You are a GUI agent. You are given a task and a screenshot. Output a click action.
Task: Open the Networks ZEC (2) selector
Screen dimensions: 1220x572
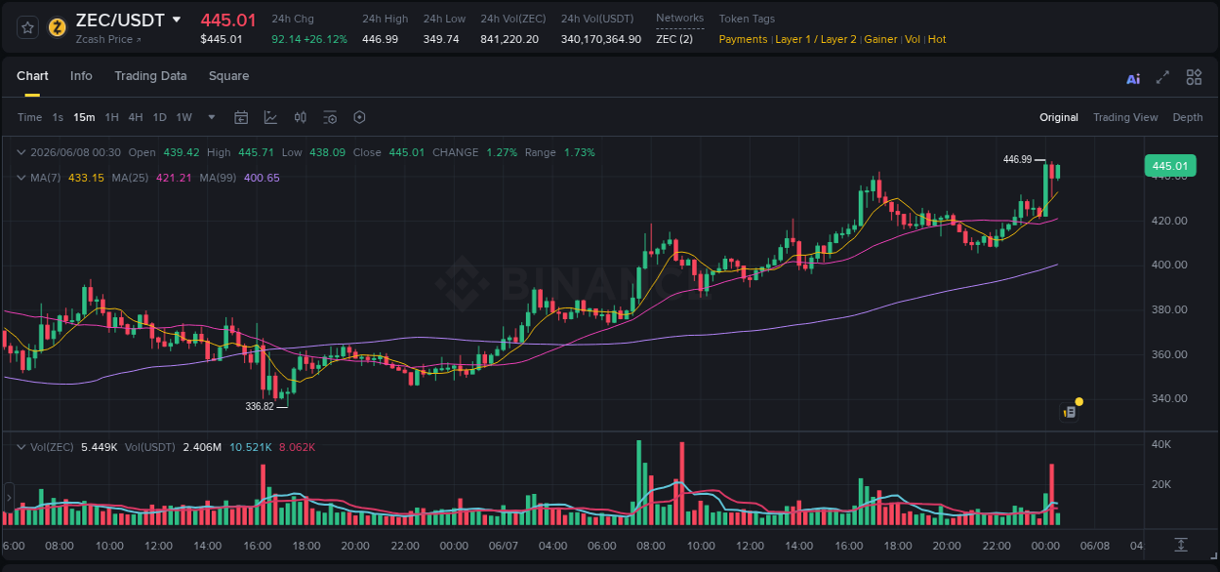pos(674,39)
